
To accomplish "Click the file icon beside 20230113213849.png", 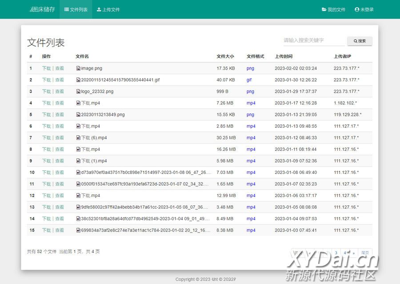I will [x=78, y=114].
